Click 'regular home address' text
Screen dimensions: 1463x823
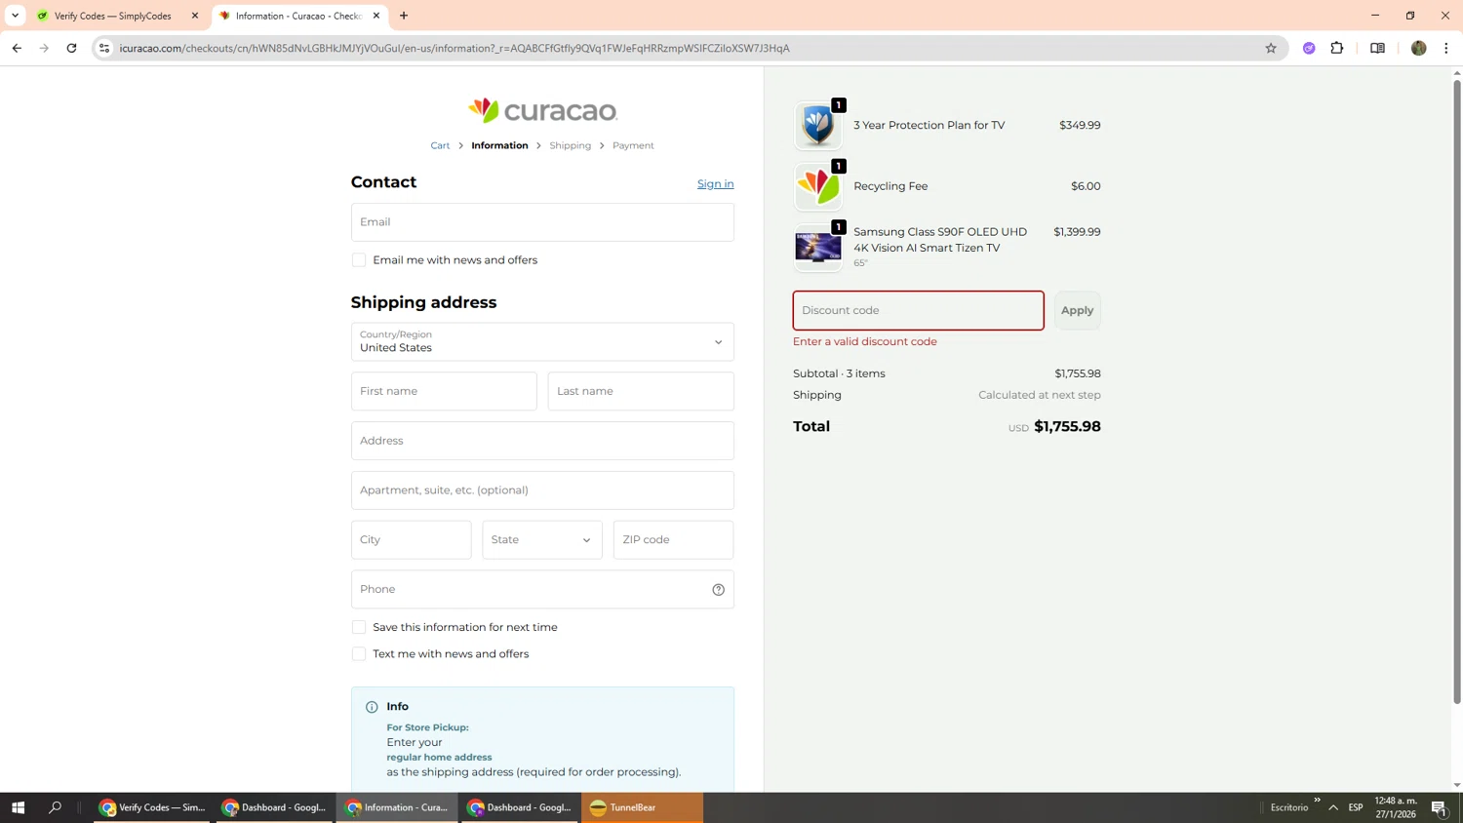coord(439,758)
